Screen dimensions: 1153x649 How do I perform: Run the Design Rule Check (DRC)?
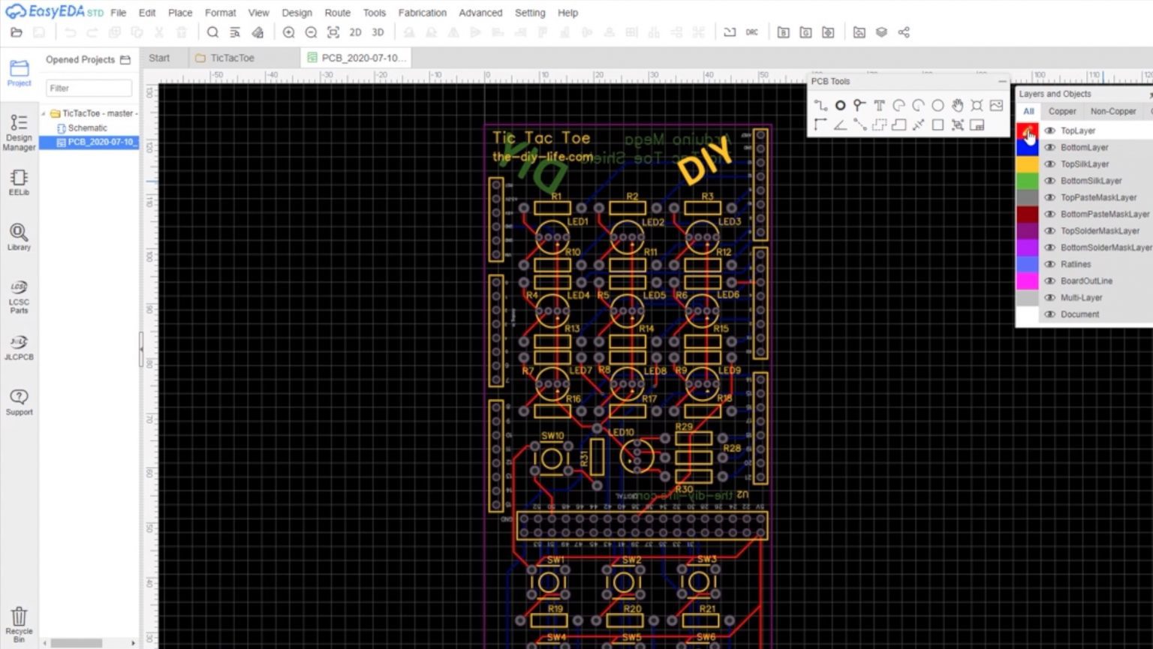pyautogui.click(x=753, y=32)
